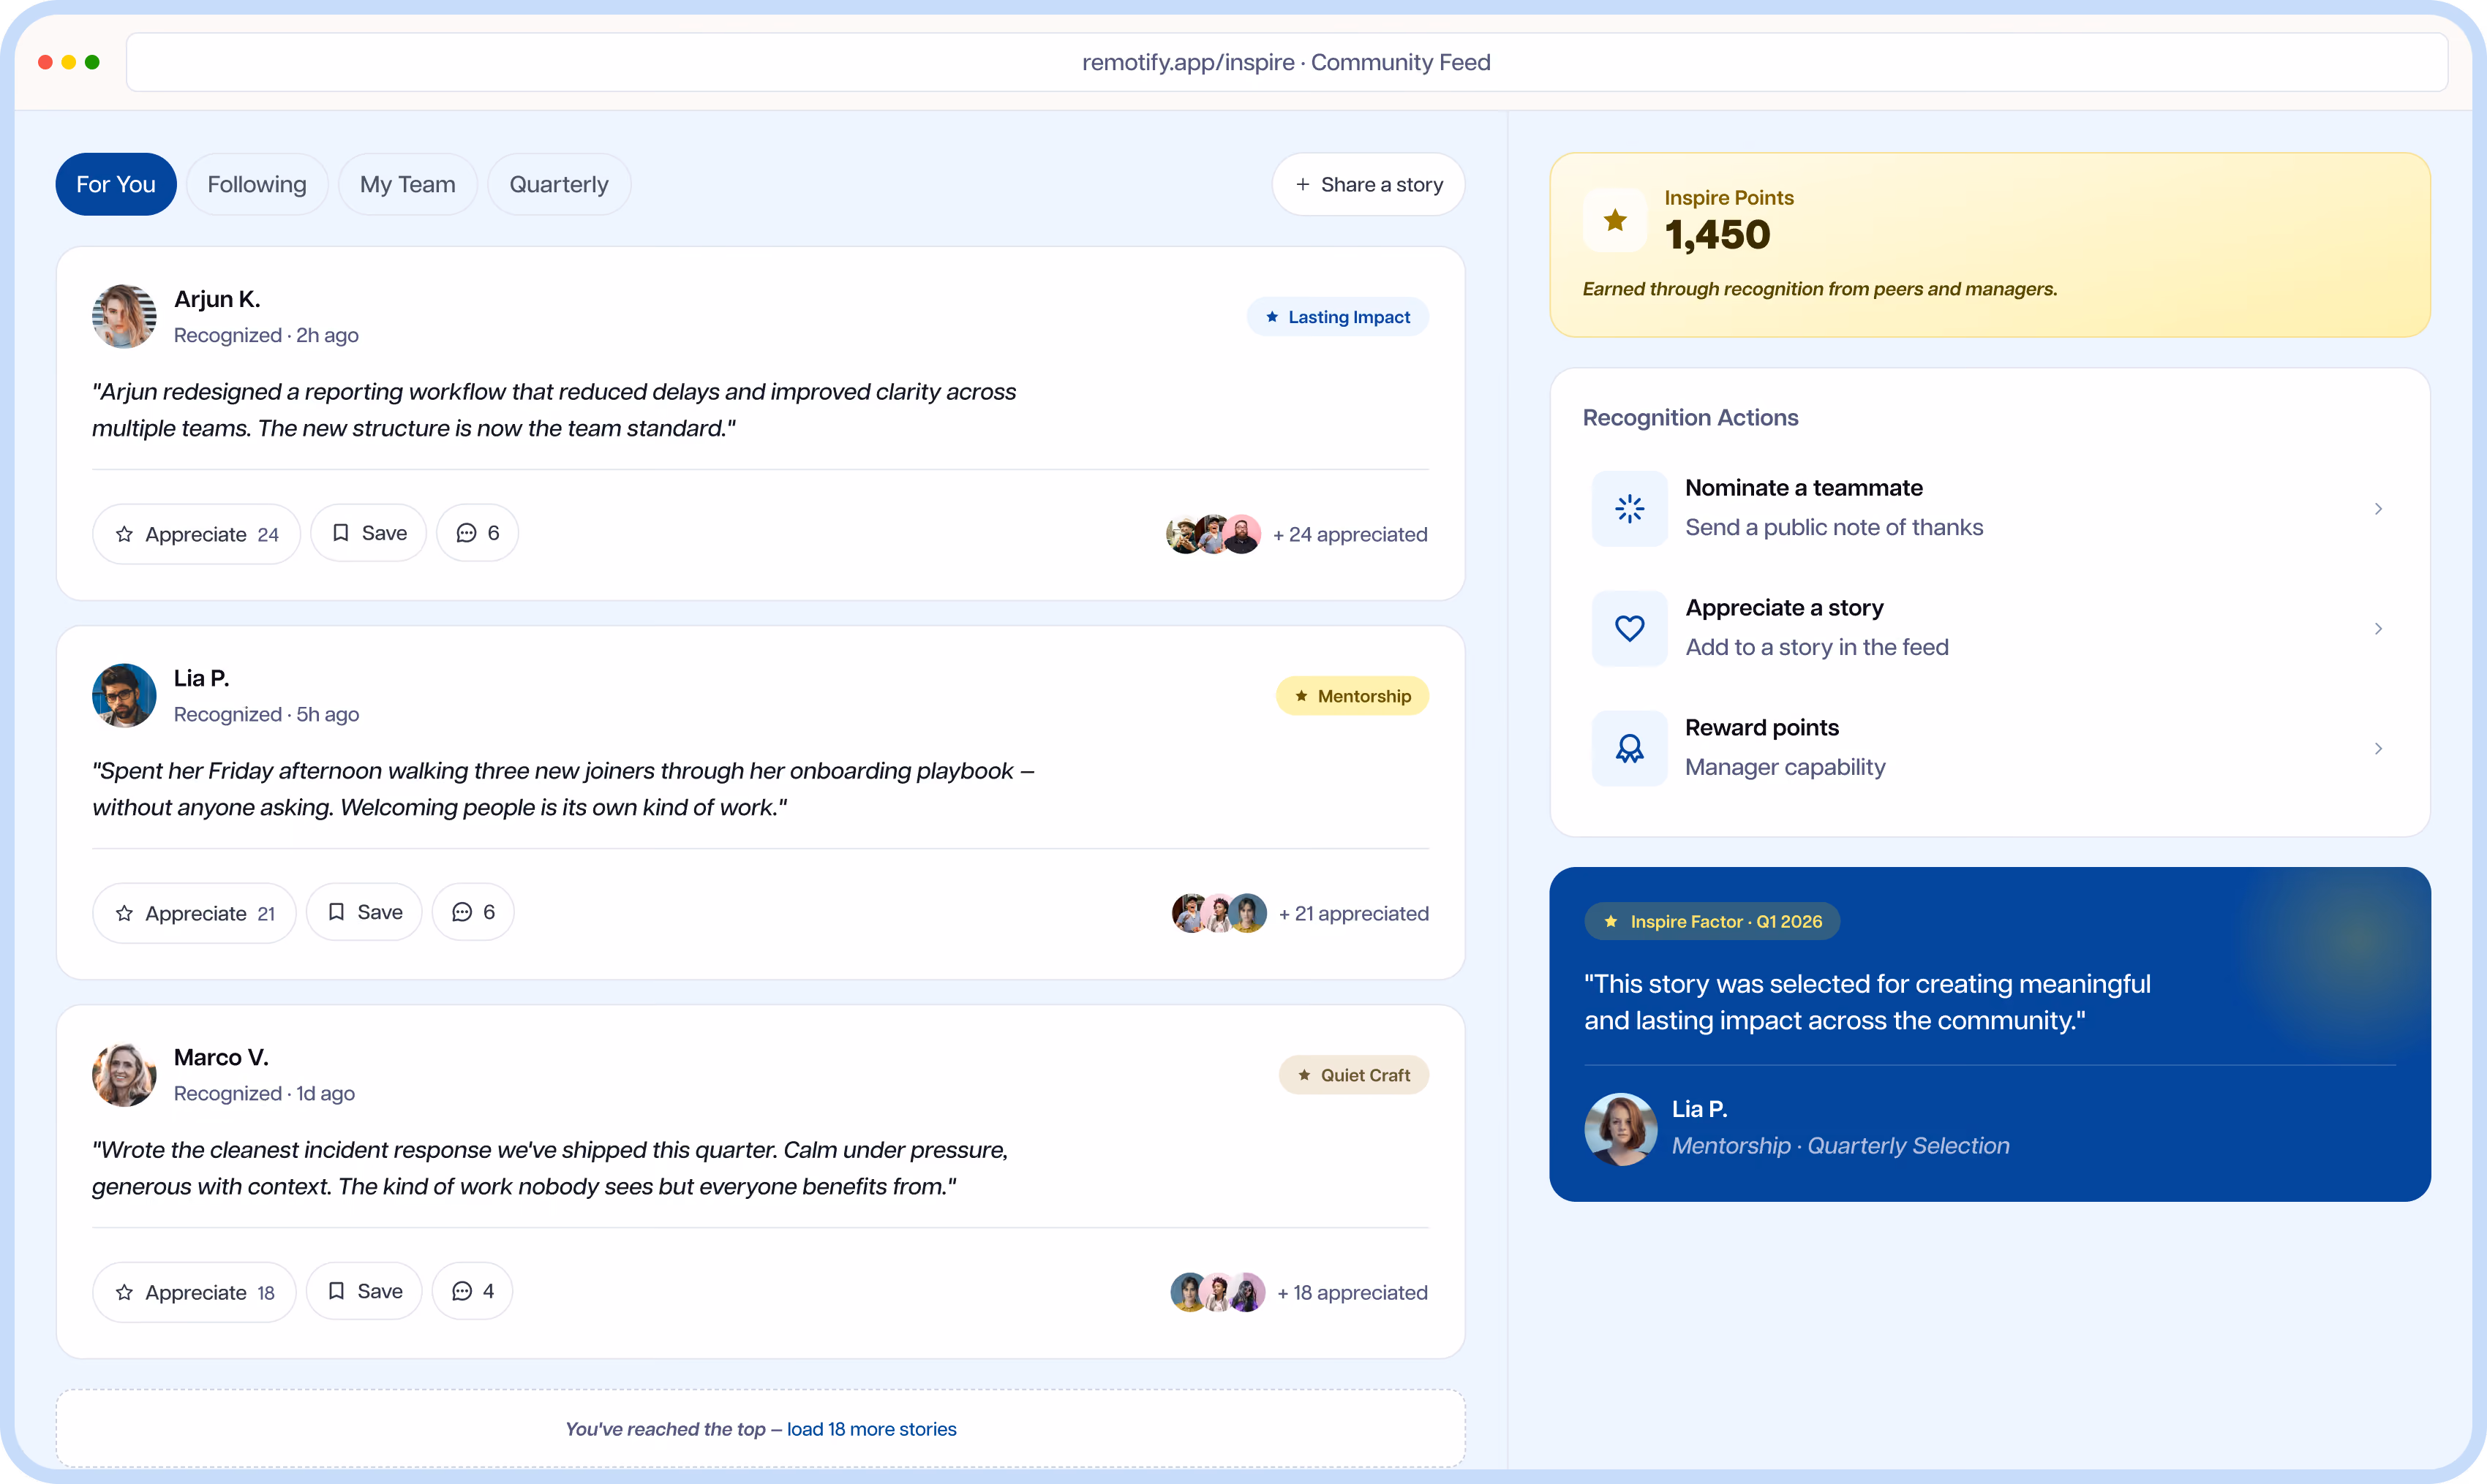
Task: Click the Nominate a teammate sparkle icon
Action: [1630, 508]
